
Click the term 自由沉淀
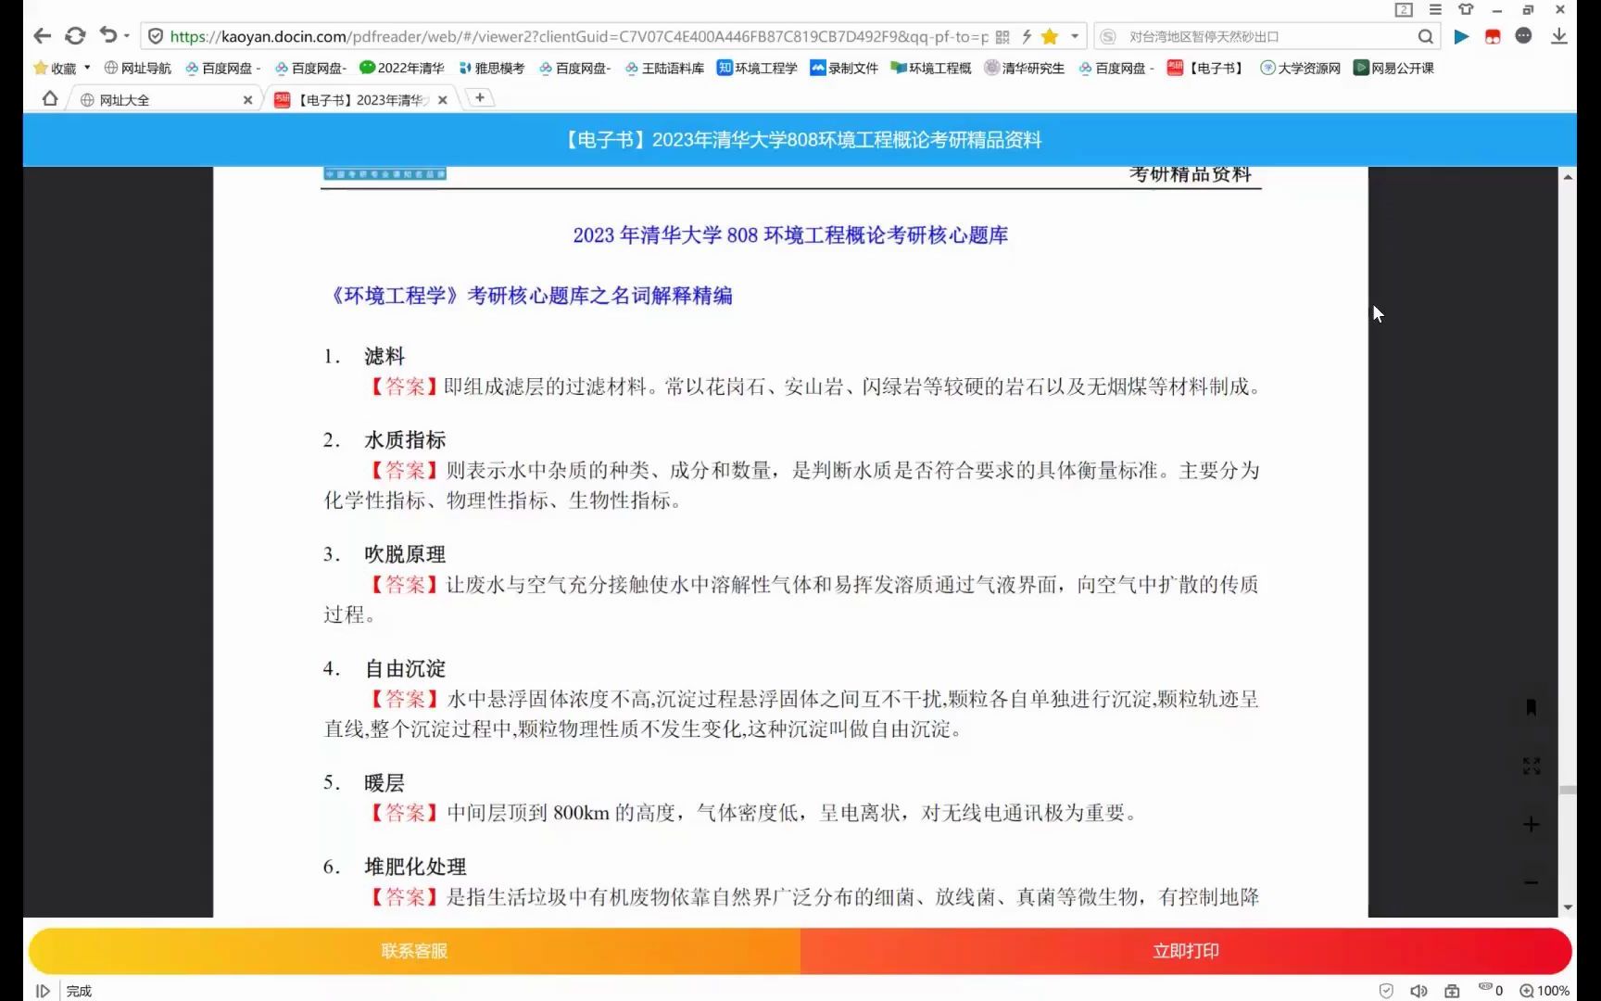coord(405,668)
